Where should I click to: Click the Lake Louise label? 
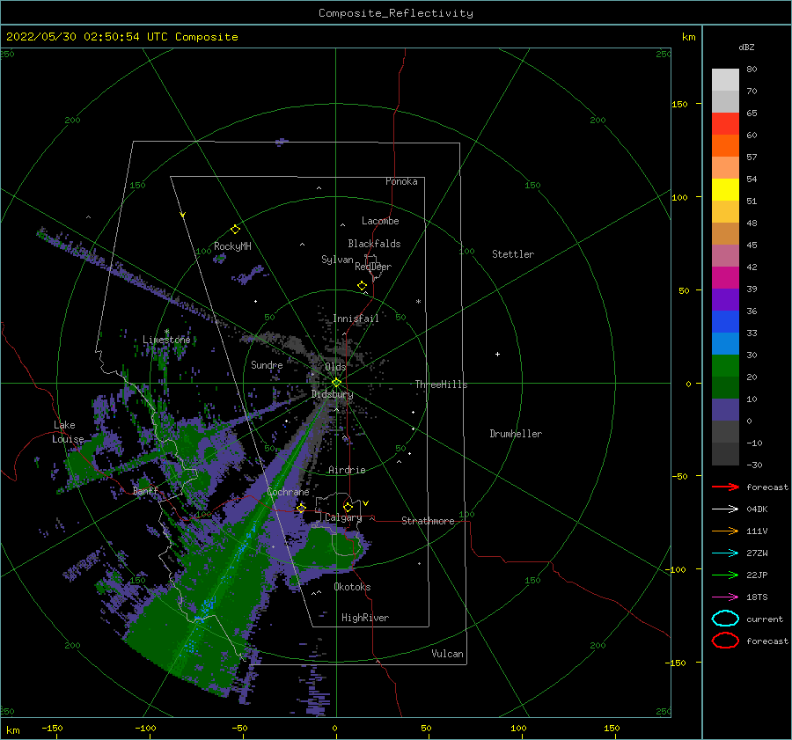click(68, 432)
